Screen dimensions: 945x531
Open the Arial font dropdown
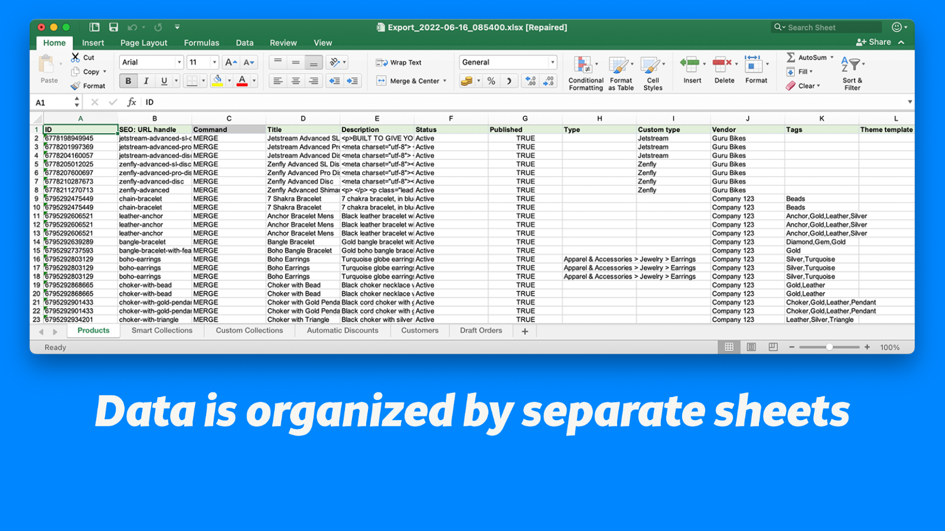point(180,62)
